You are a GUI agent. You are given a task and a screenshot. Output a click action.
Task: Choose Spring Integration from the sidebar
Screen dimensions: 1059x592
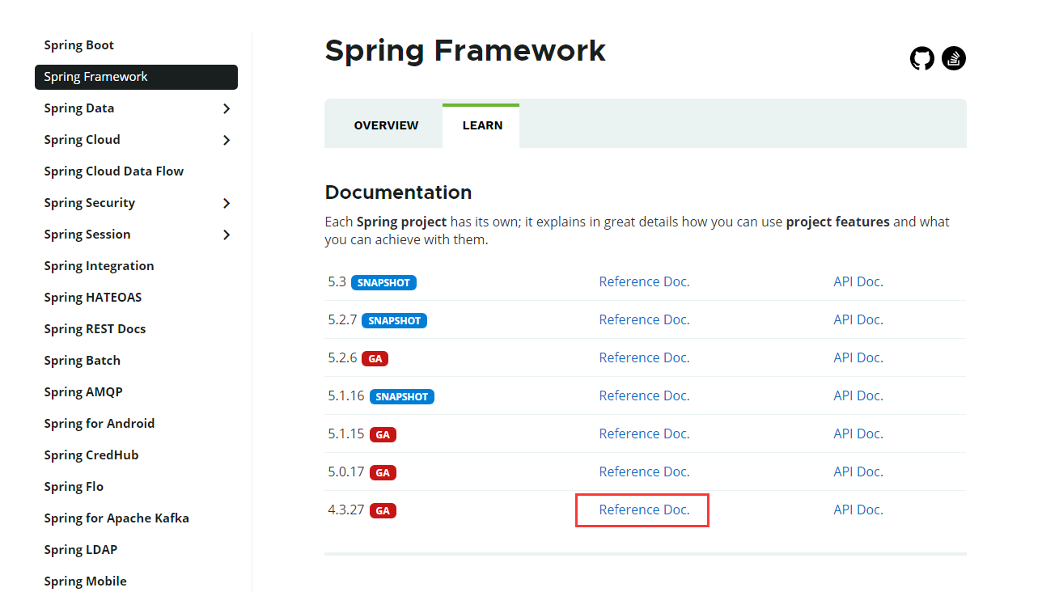point(99,266)
